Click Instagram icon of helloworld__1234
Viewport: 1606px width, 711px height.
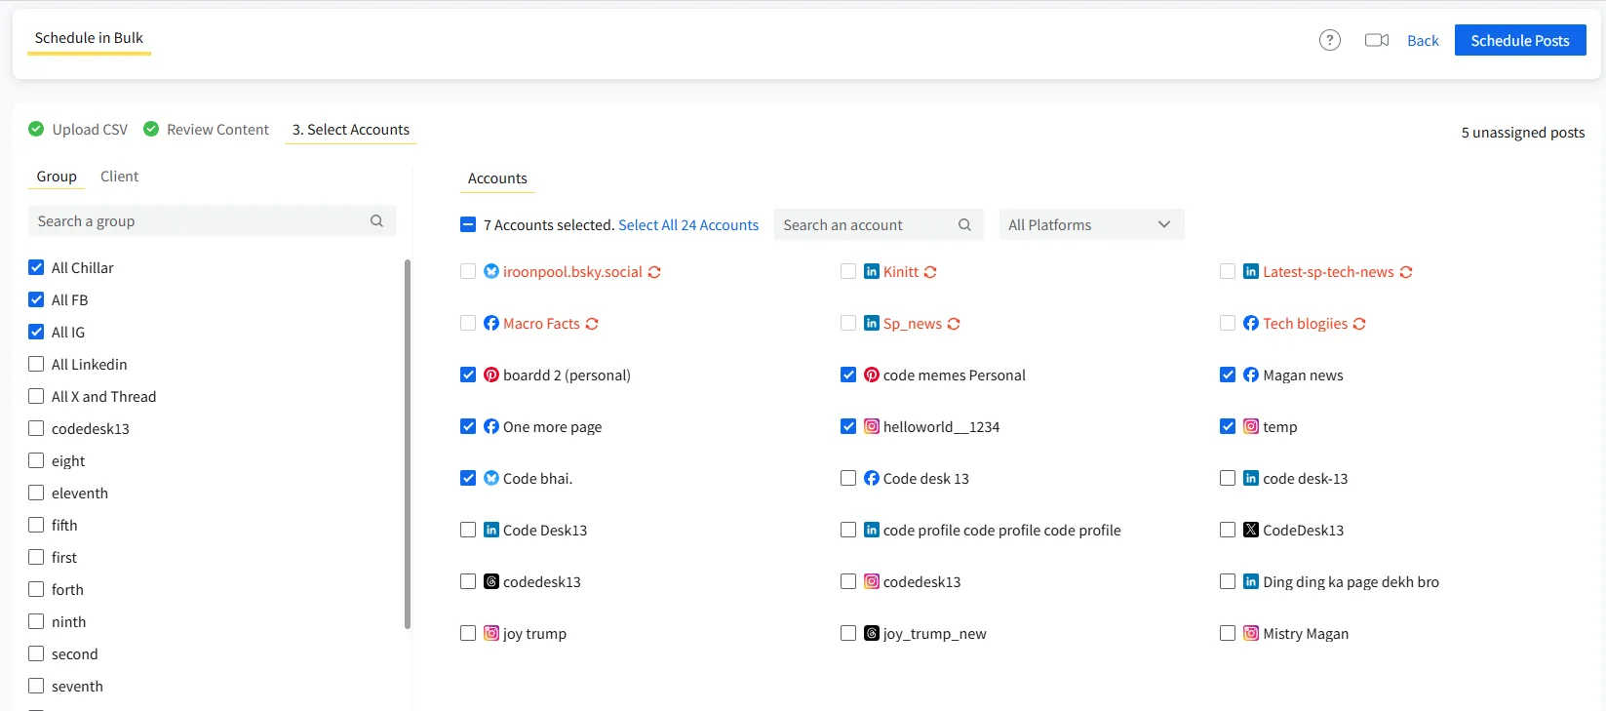pos(872,426)
